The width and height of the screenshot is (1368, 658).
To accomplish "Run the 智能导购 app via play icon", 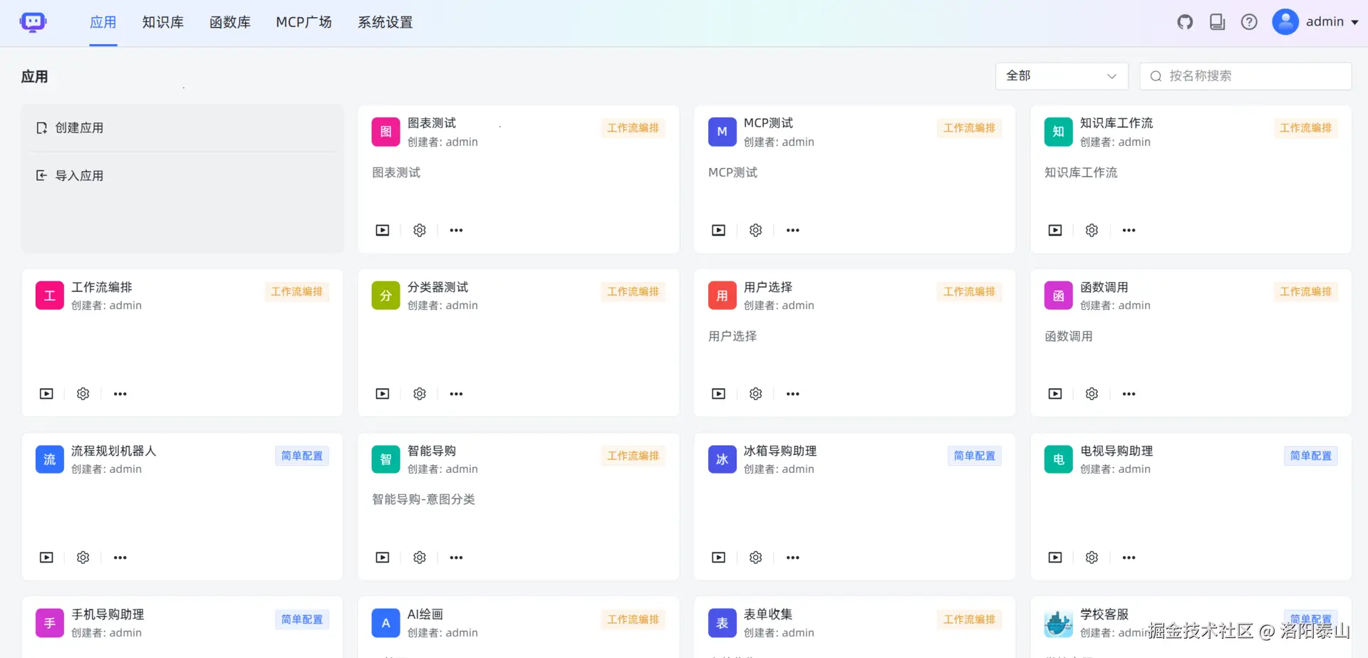I will point(382,557).
